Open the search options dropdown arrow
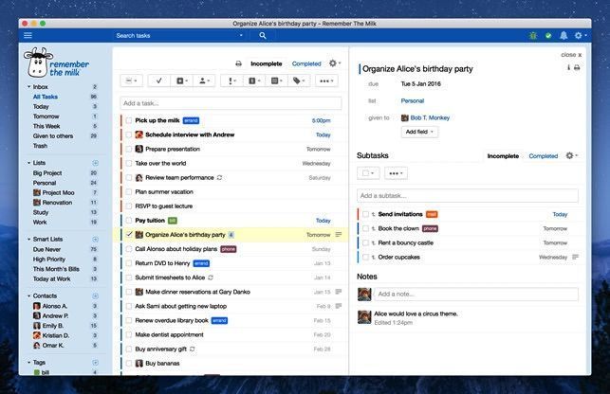610x394 pixels. 241,35
